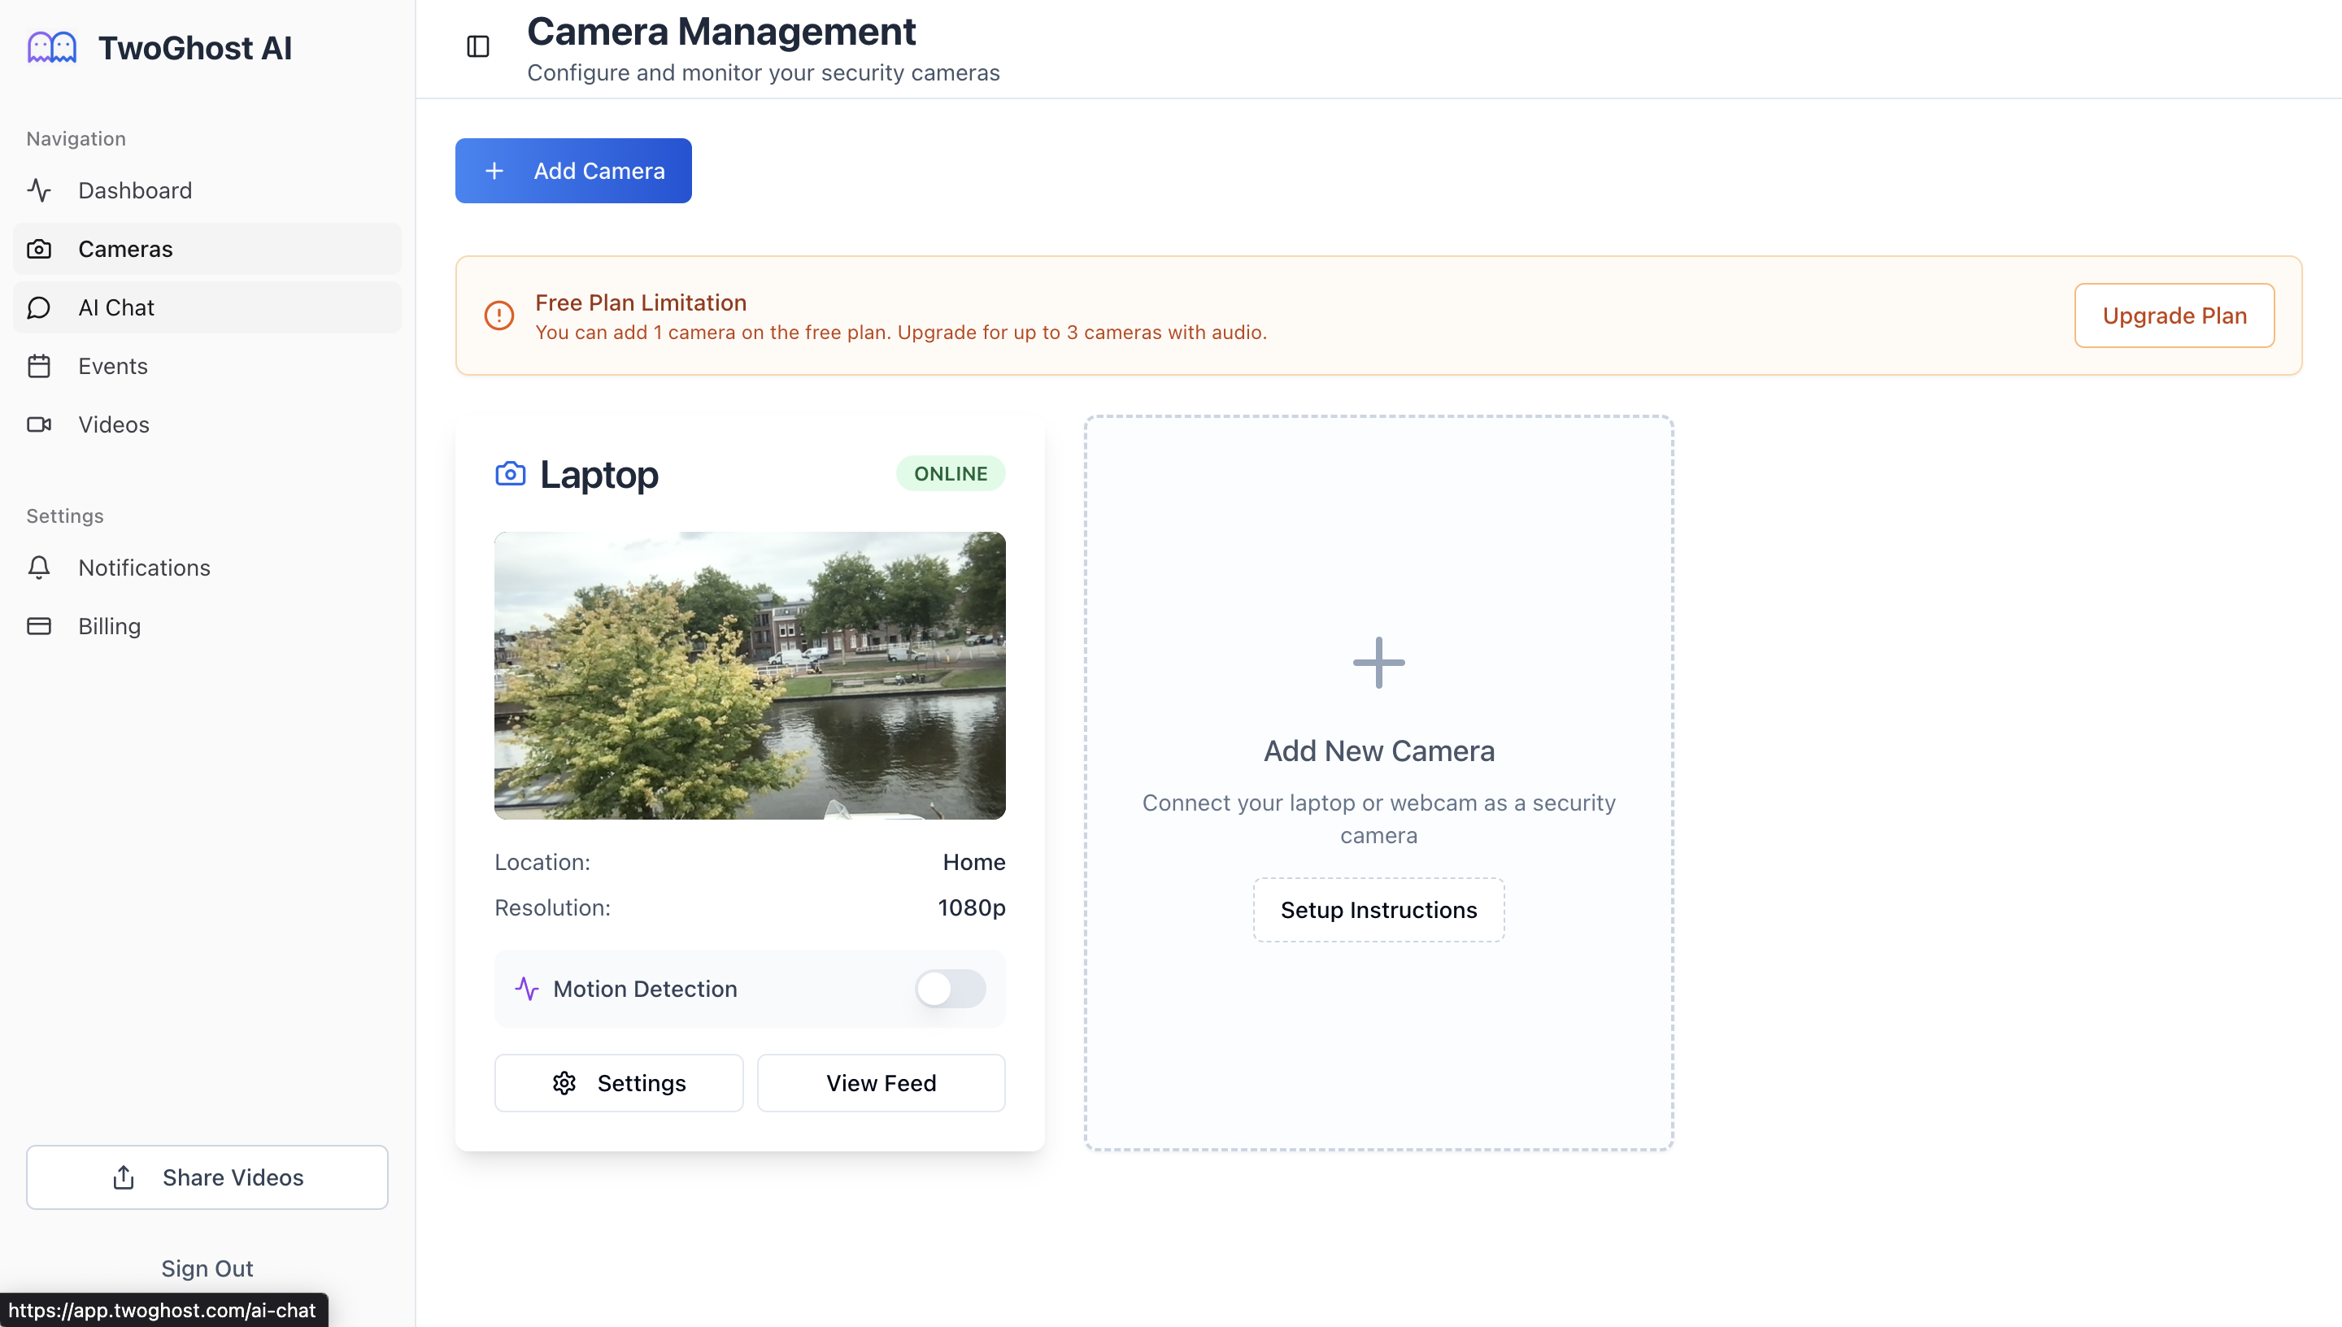Click the Free Plan Limitation heading
Viewport: 2342px width, 1327px height.
click(x=641, y=302)
